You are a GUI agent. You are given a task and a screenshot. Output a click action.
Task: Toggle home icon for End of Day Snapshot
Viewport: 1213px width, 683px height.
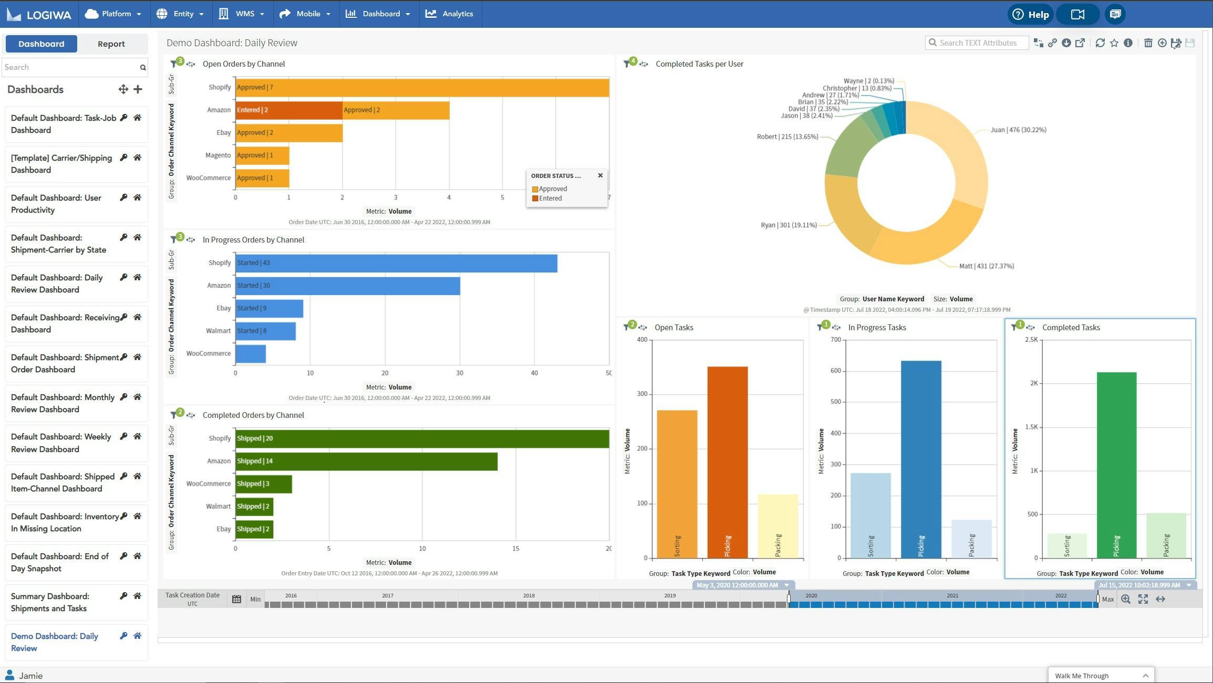tap(137, 556)
